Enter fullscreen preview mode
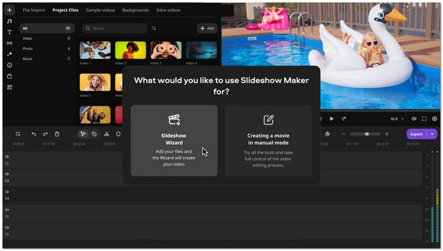Screen dimensions: 443x251 424,119
